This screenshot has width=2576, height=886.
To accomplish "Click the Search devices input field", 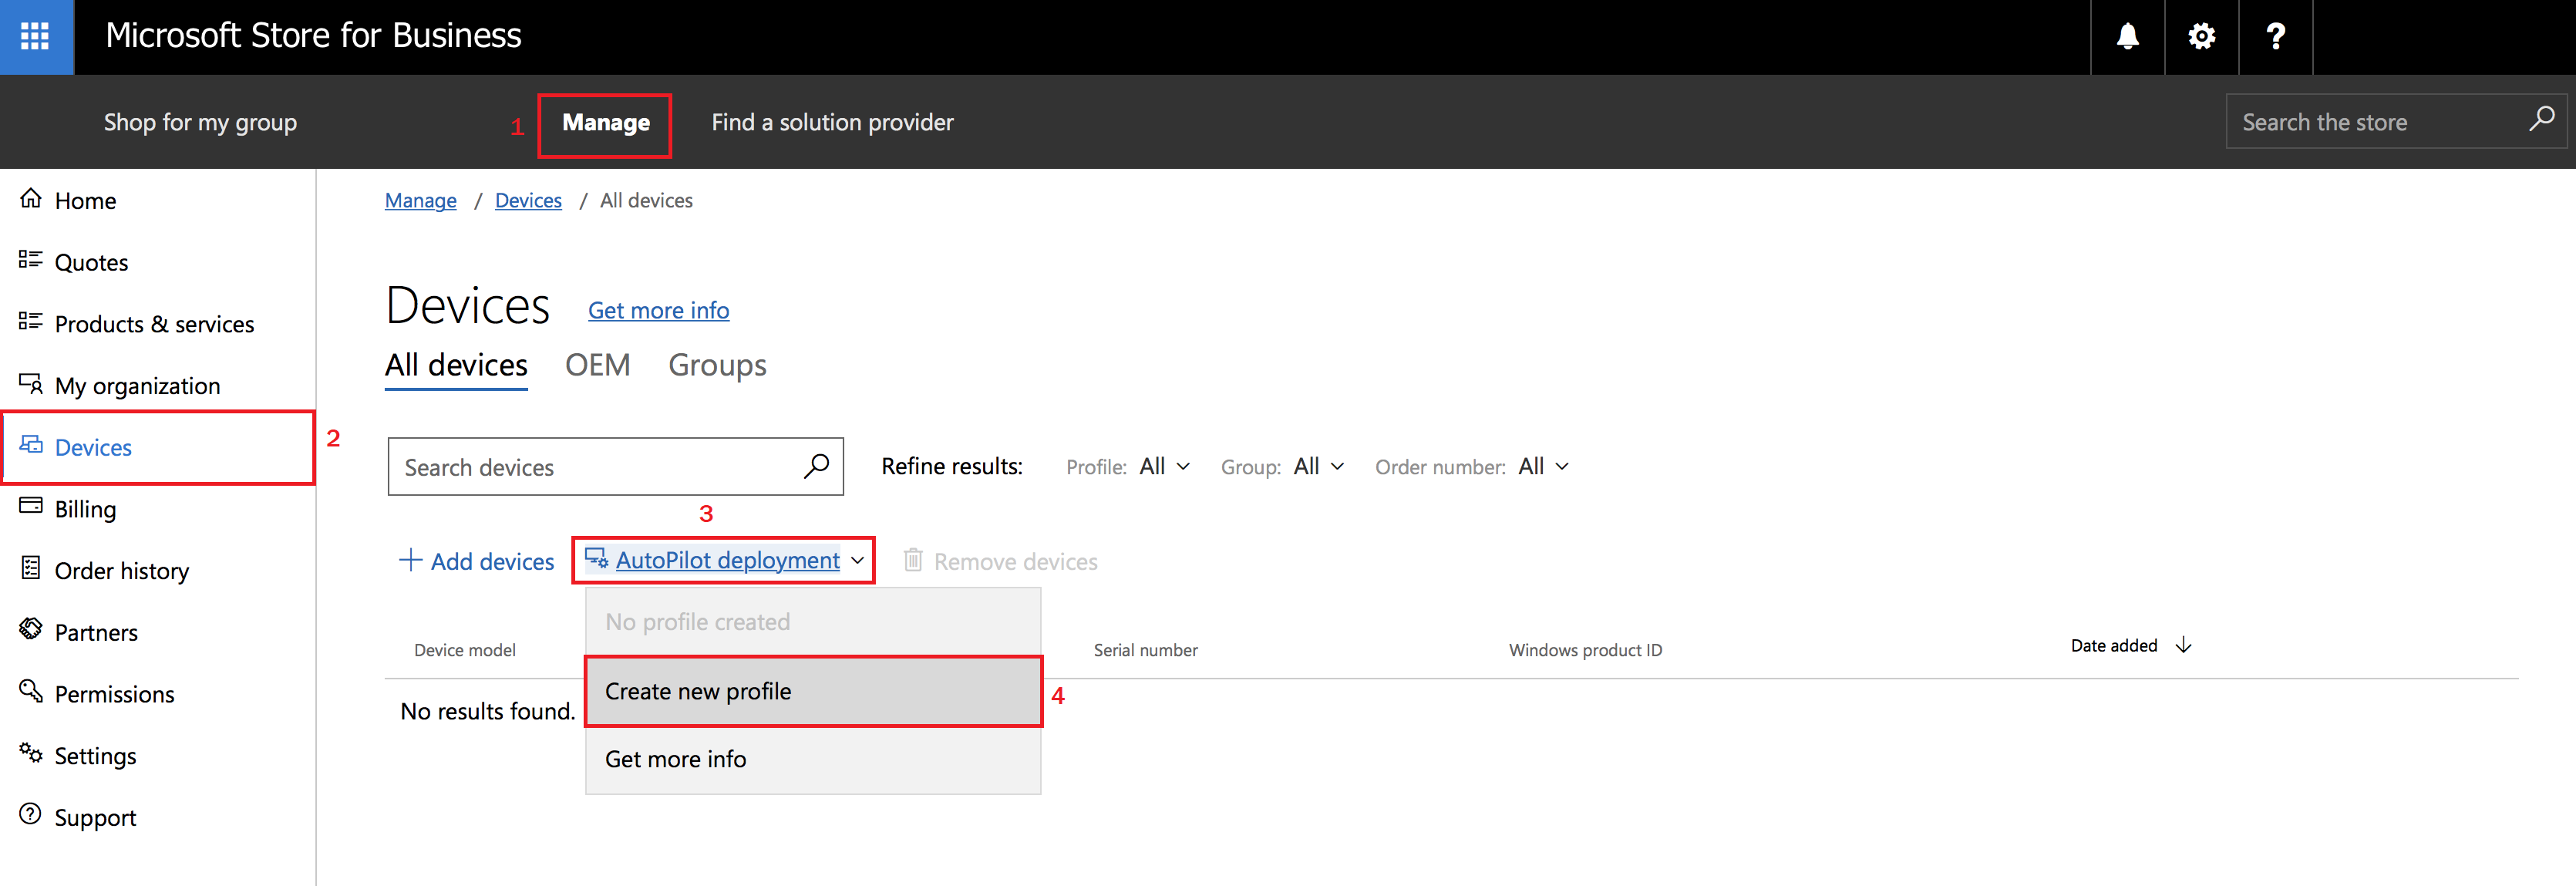I will pyautogui.click(x=594, y=467).
